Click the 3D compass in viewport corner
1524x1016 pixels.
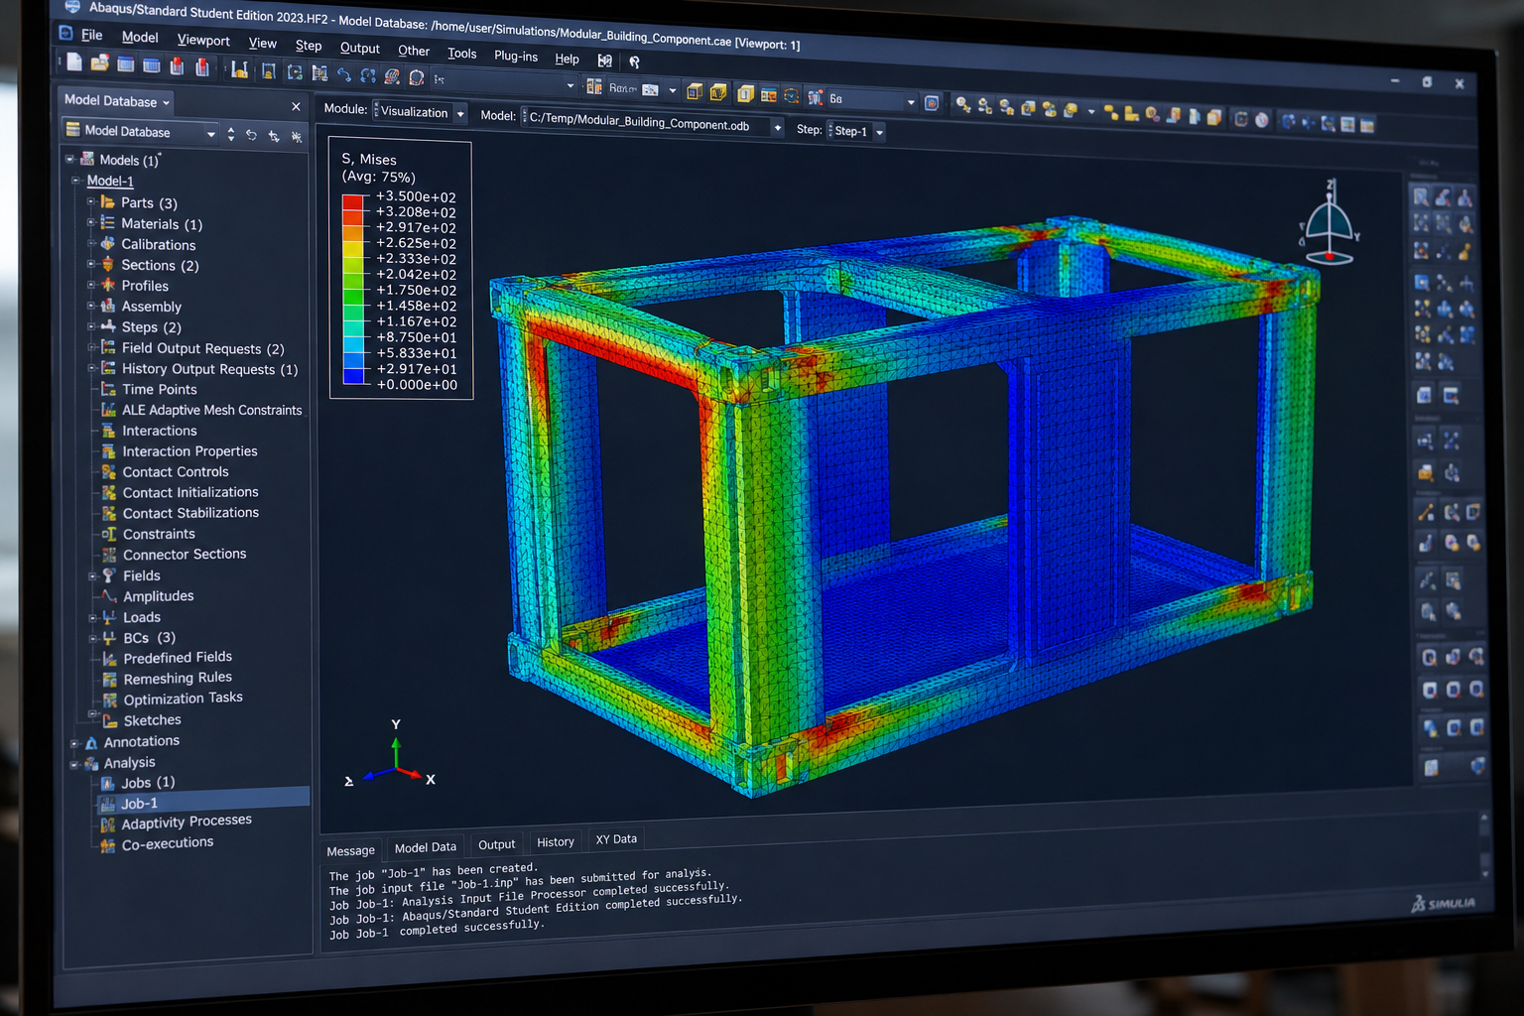pos(1329,223)
